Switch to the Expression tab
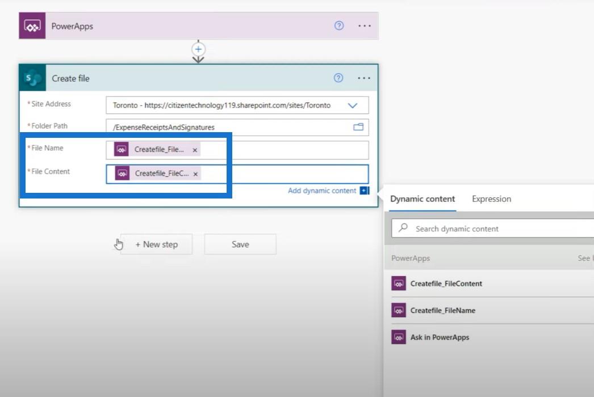The width and height of the screenshot is (594, 397). pyautogui.click(x=491, y=199)
